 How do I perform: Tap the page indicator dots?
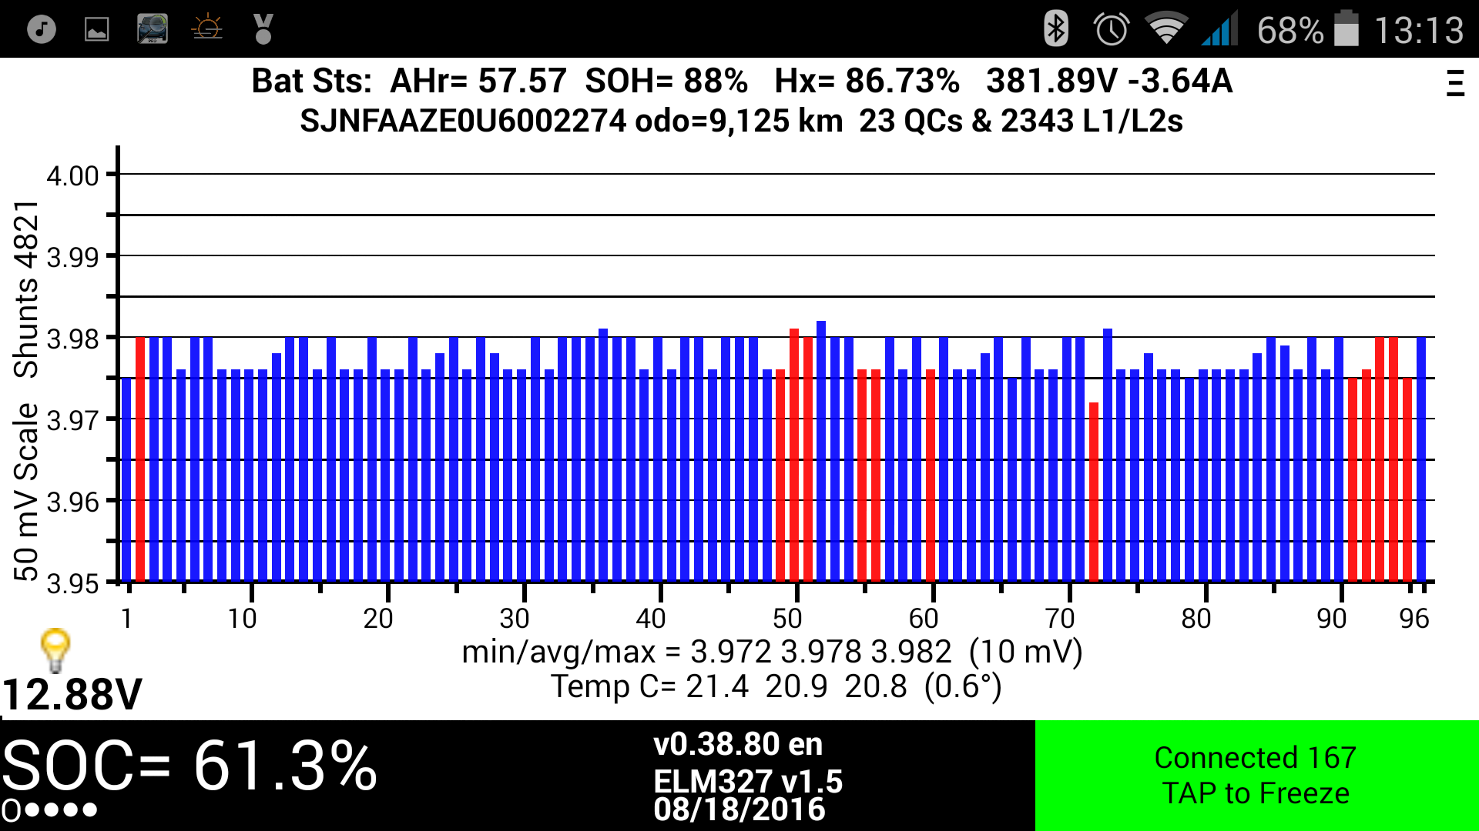tap(49, 810)
